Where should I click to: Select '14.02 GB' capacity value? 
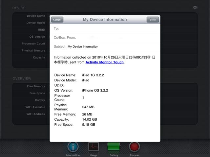pos(90,119)
